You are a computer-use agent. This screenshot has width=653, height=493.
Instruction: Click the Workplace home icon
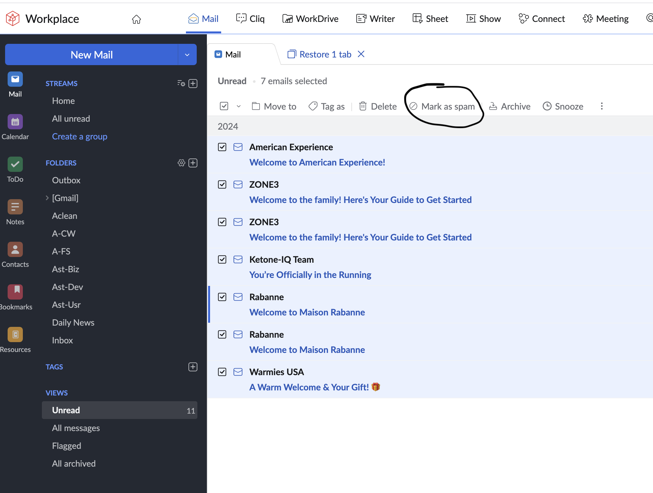point(136,19)
